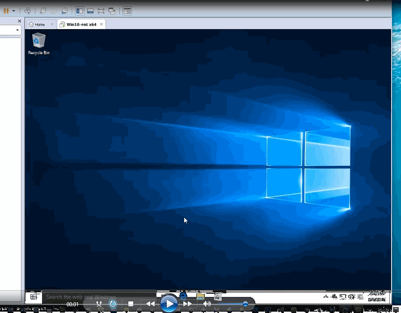Click the Windows Start button
The width and height of the screenshot is (401, 313).
point(33,296)
